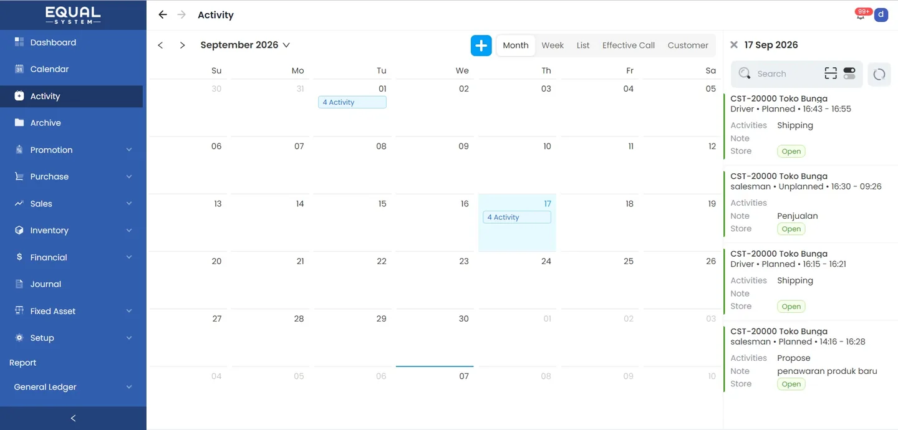
Task: Click the Setup gear icon
Action: [19, 338]
